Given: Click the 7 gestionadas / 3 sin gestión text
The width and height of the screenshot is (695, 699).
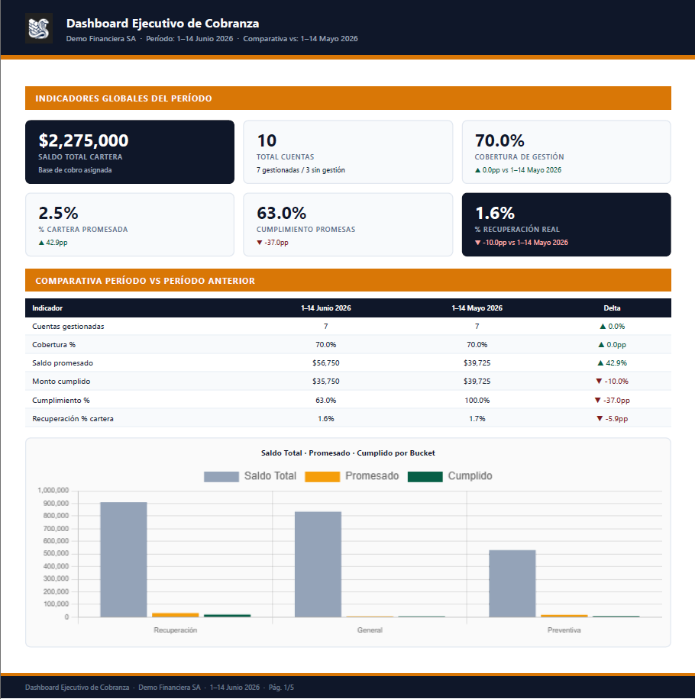Looking at the screenshot, I should coord(301,170).
